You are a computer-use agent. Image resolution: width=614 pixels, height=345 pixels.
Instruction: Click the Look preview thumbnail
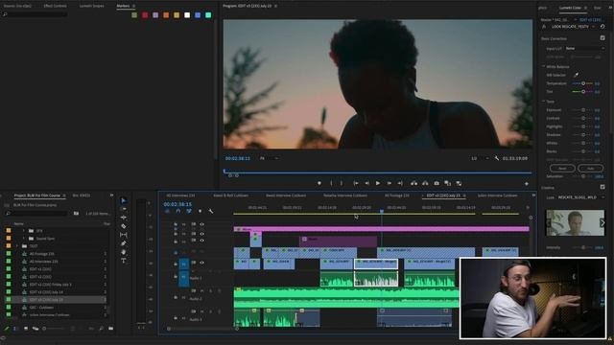(x=575, y=222)
